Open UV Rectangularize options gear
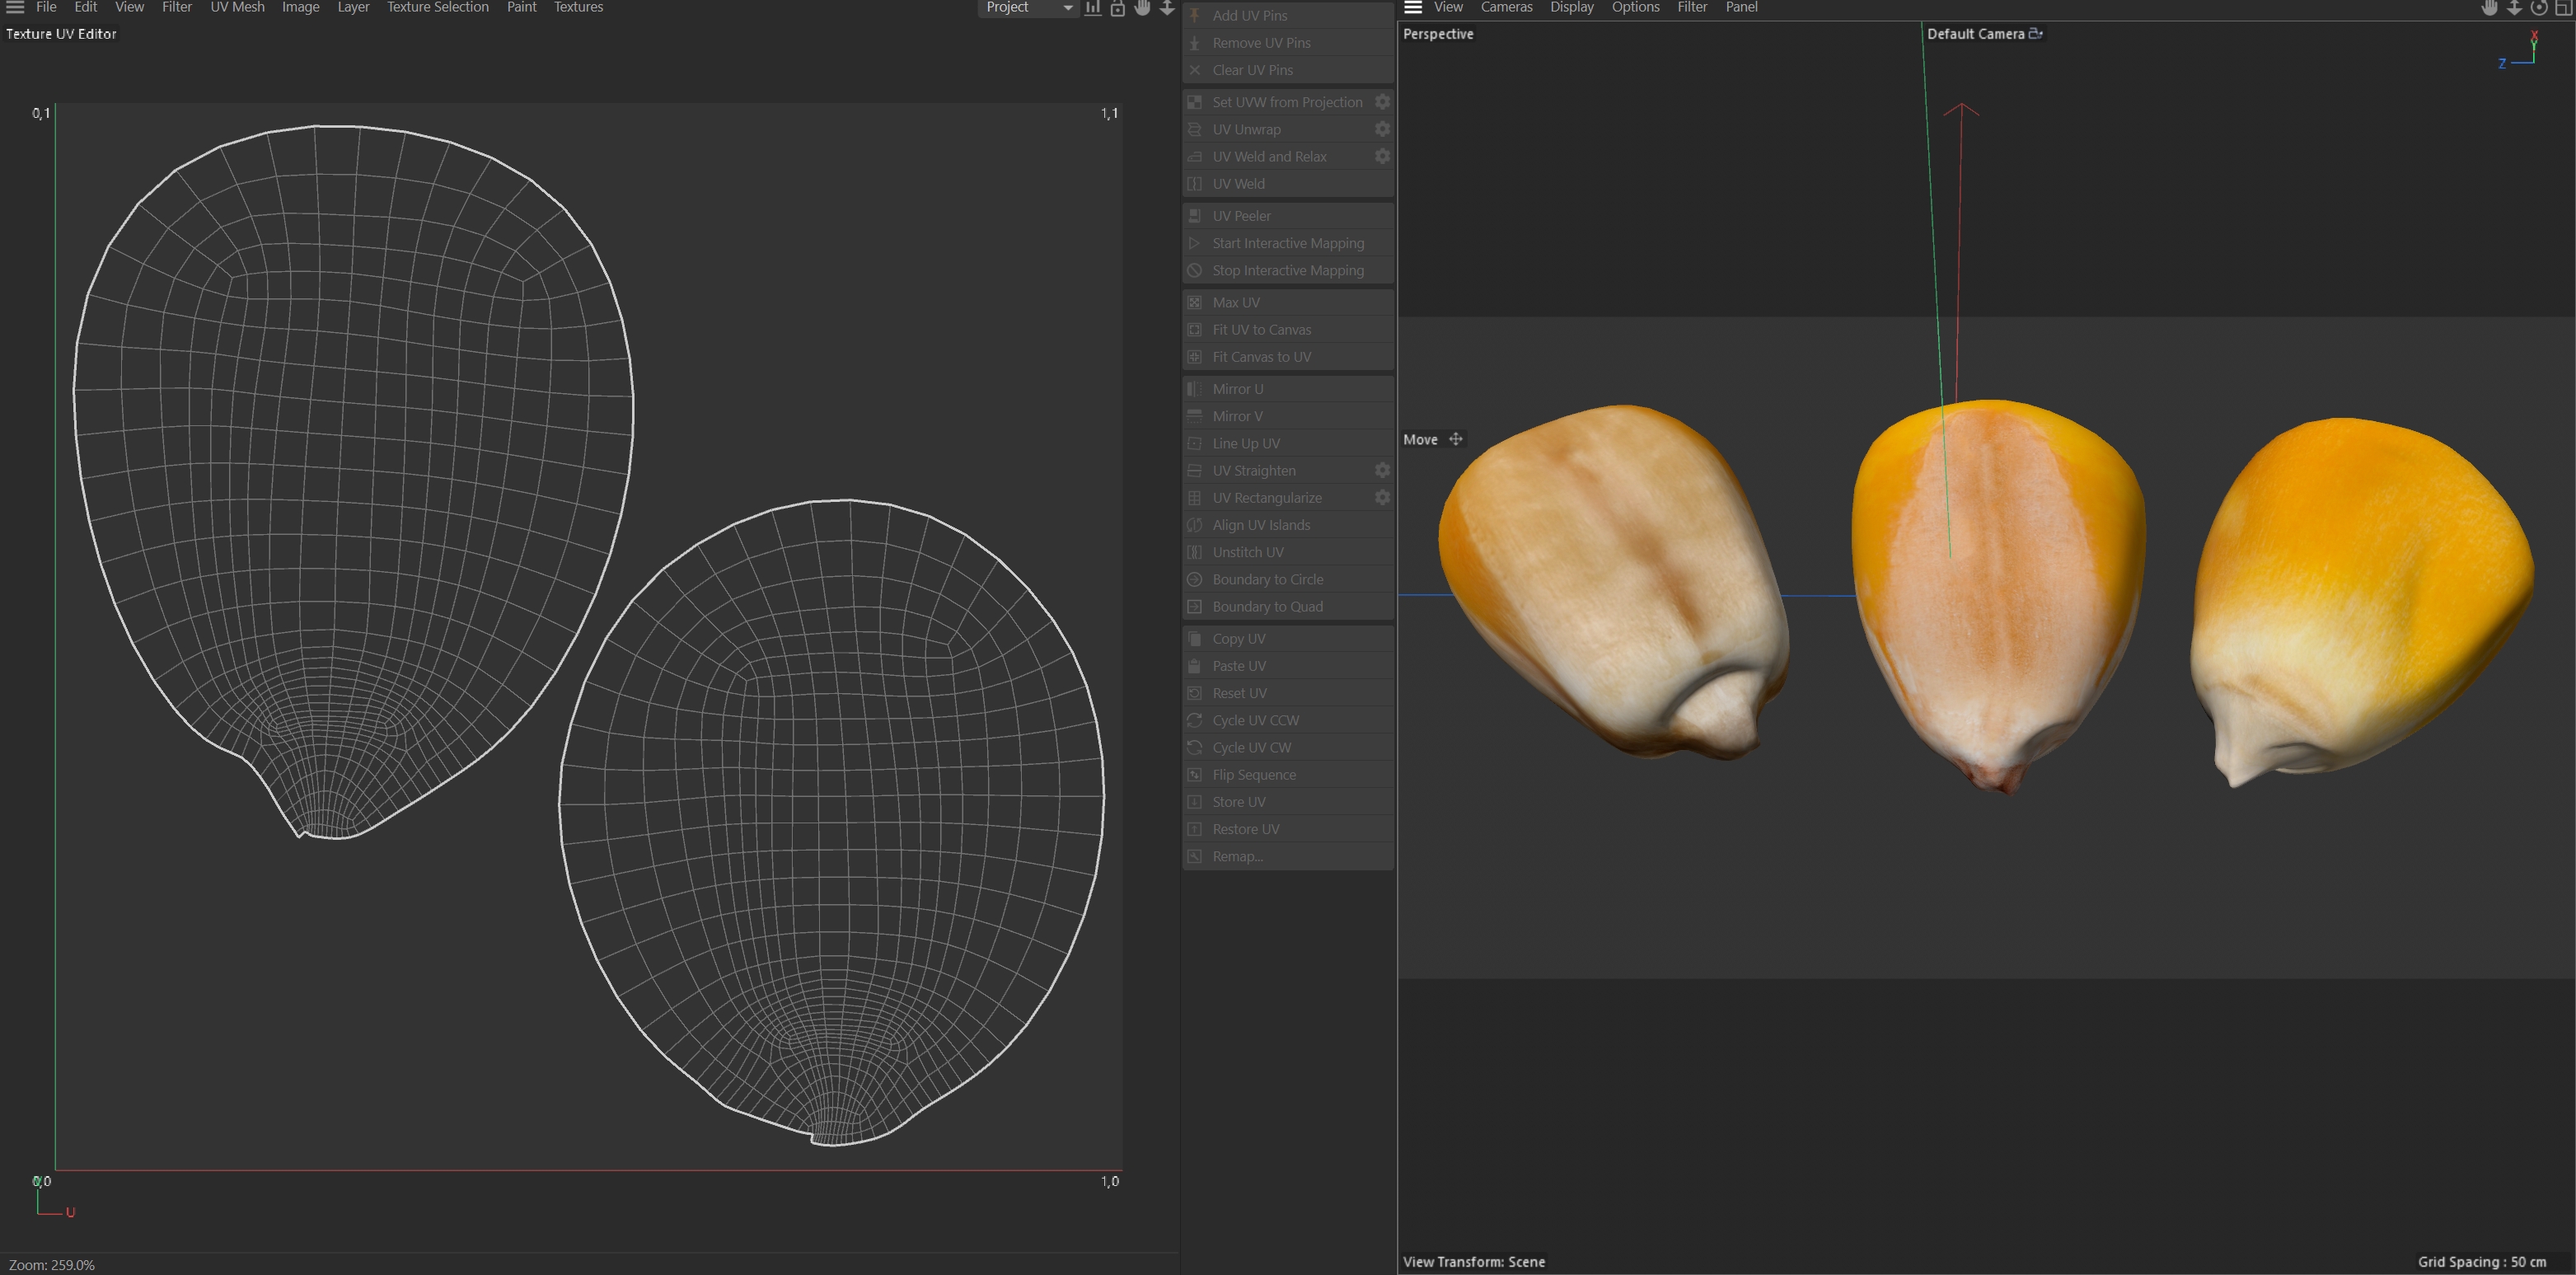Image resolution: width=2576 pixels, height=1275 pixels. click(x=1382, y=497)
